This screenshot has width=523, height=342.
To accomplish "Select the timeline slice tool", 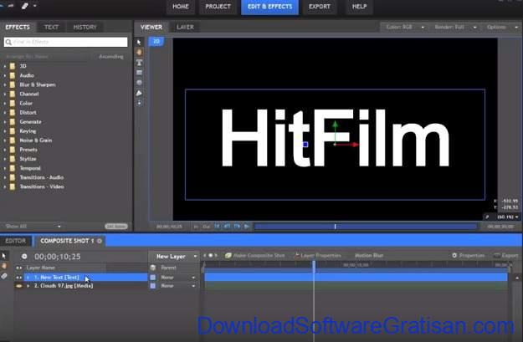I will (4, 276).
